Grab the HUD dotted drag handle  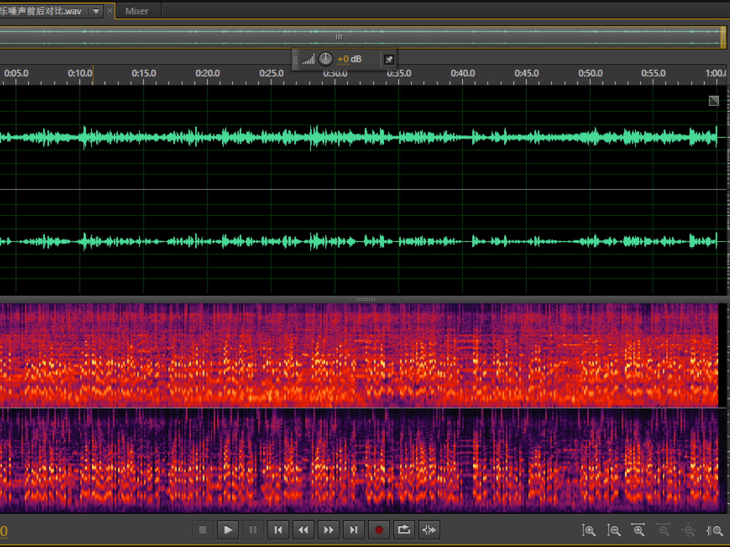tap(296, 59)
